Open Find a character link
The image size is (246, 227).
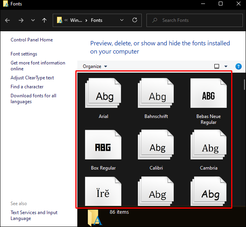point(27,87)
